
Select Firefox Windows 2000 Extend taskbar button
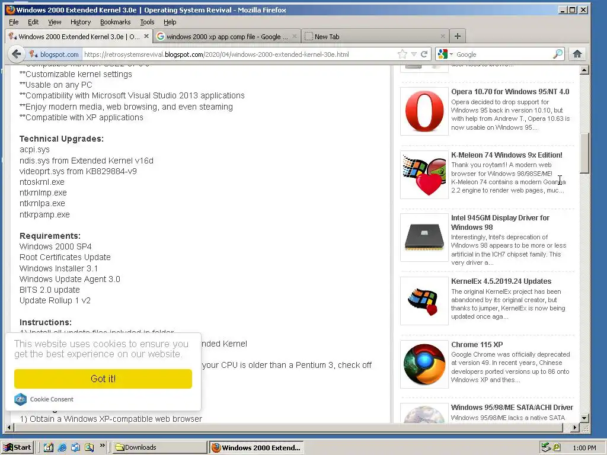point(256,447)
